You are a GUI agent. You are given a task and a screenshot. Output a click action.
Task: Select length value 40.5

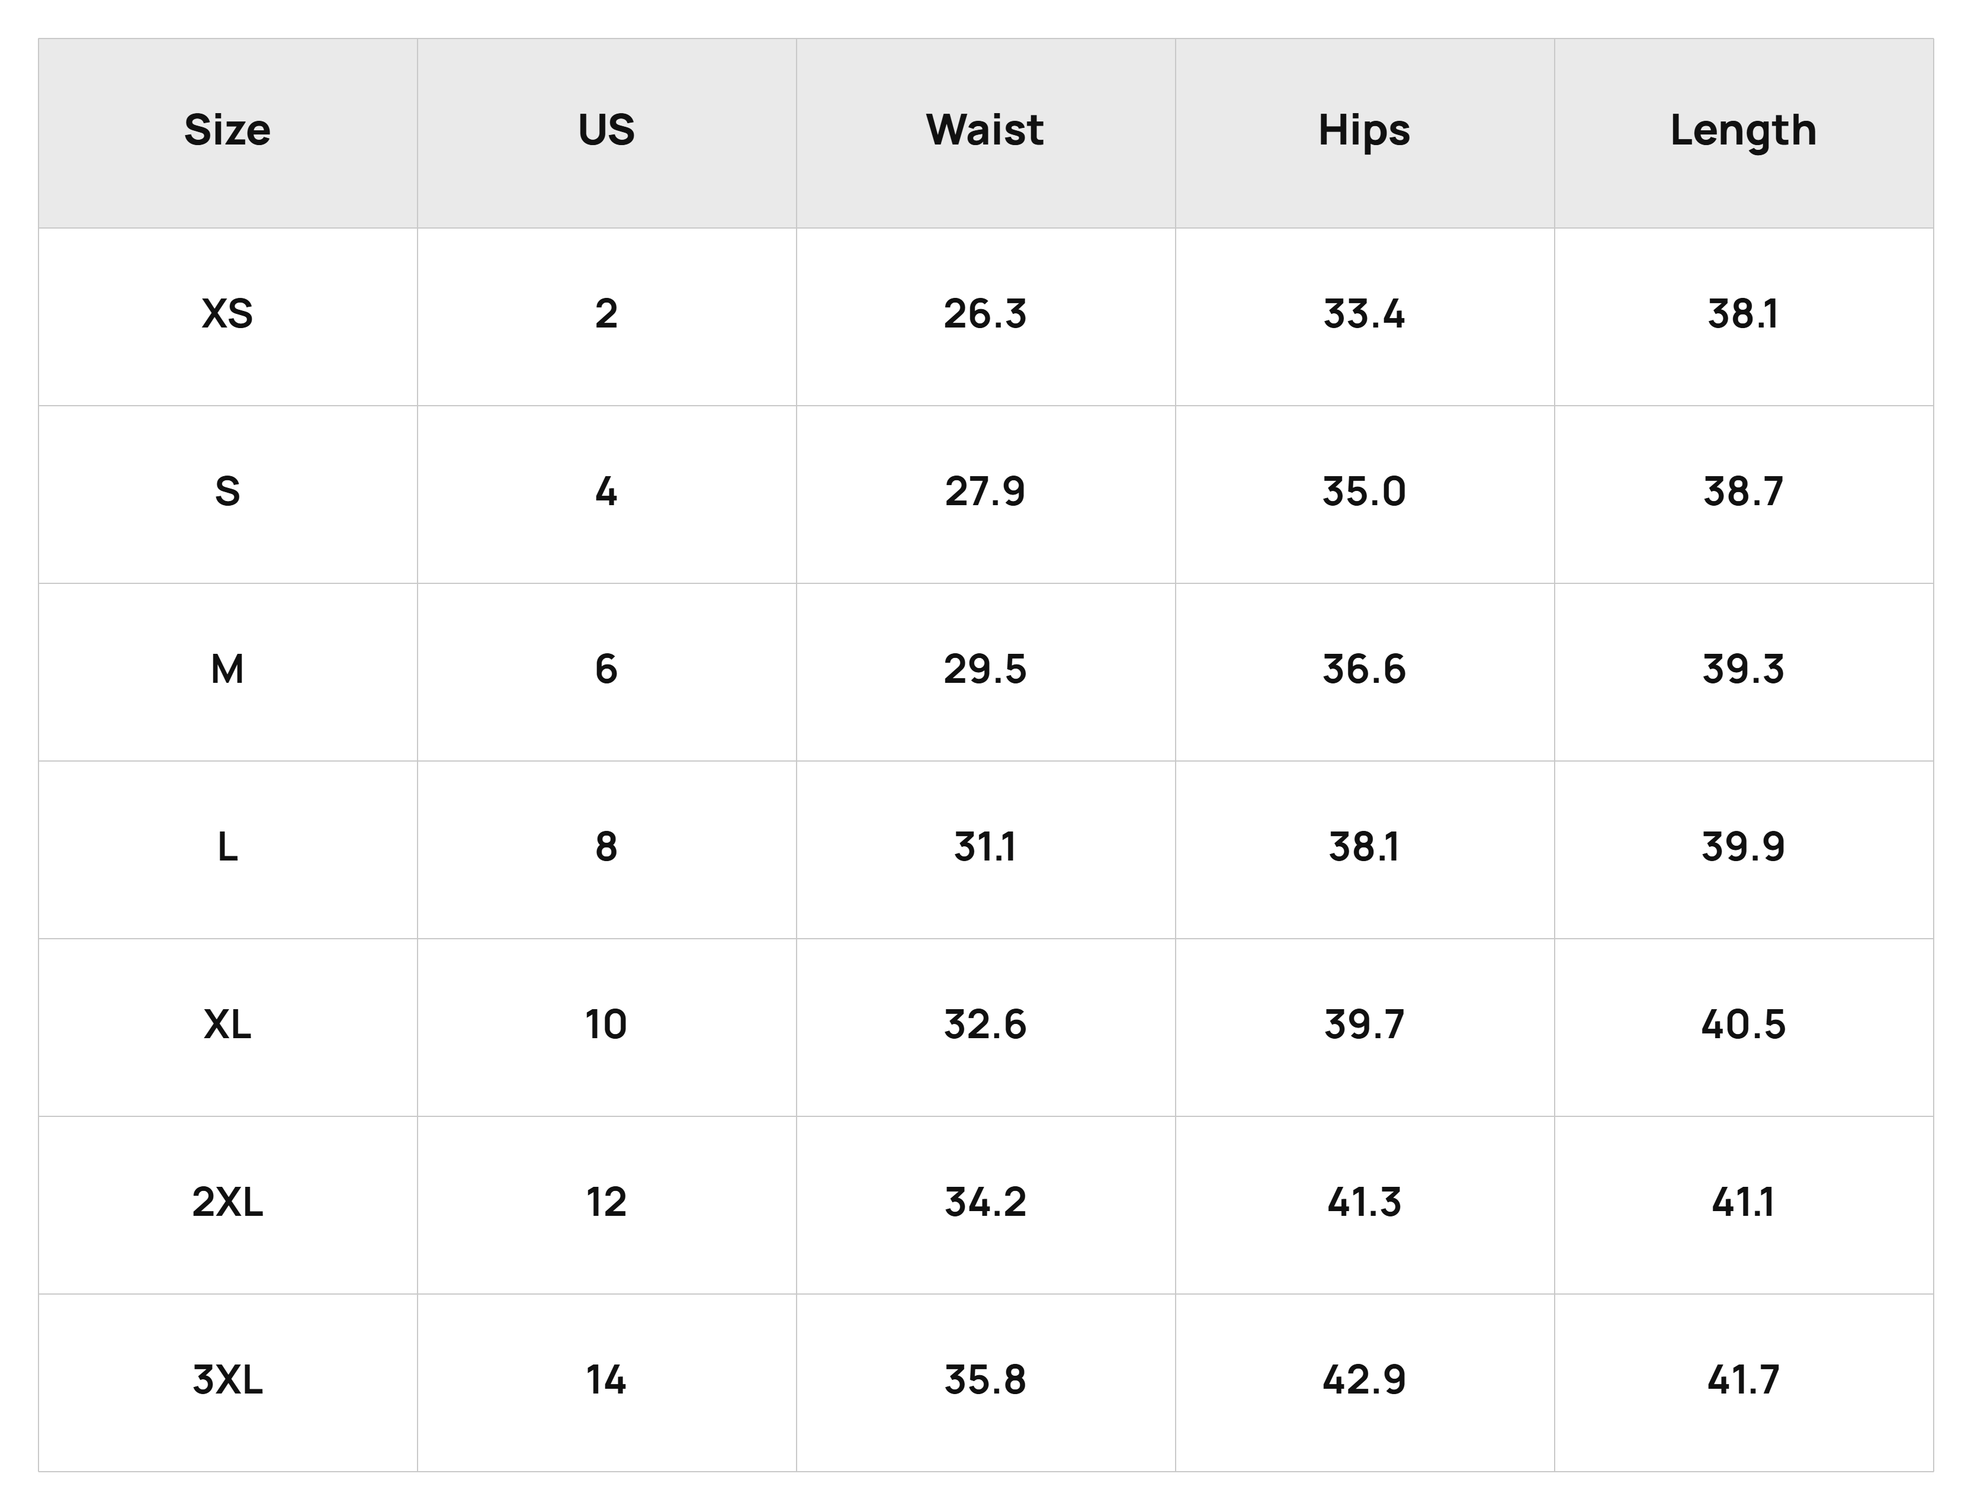click(x=1744, y=1027)
